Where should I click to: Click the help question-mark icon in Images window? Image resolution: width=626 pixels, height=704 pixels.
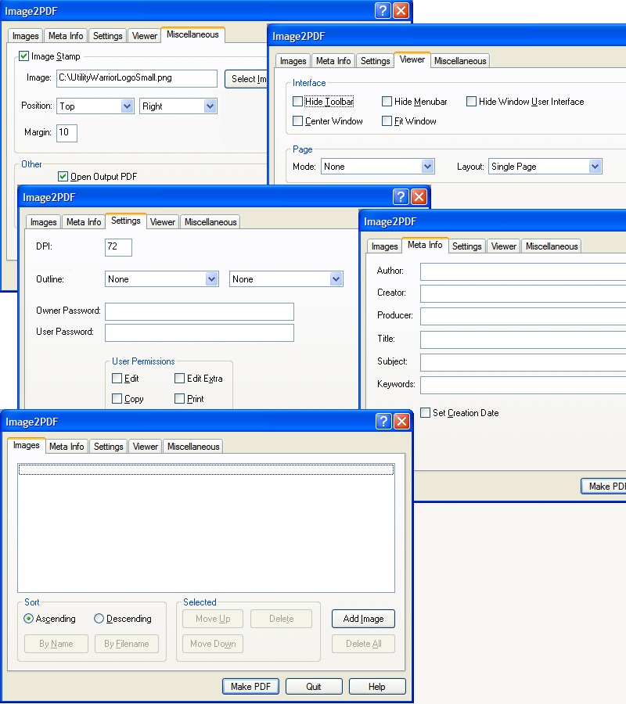pyautogui.click(x=383, y=421)
